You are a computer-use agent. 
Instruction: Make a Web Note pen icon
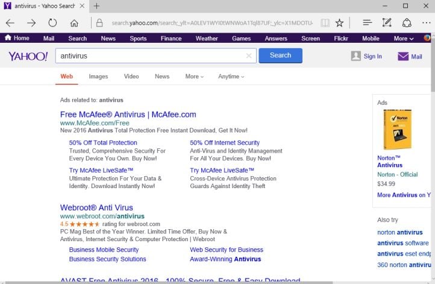coord(387,22)
